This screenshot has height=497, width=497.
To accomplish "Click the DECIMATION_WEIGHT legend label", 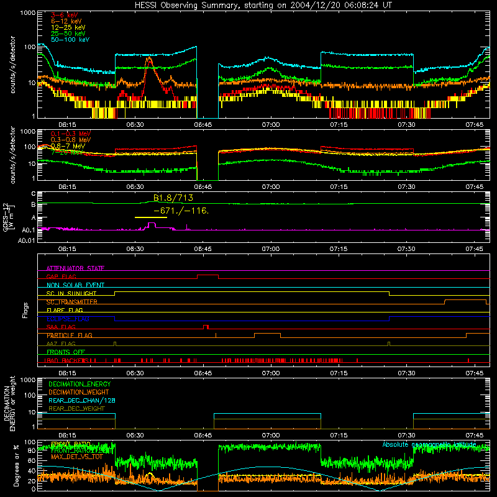I will [79, 392].
